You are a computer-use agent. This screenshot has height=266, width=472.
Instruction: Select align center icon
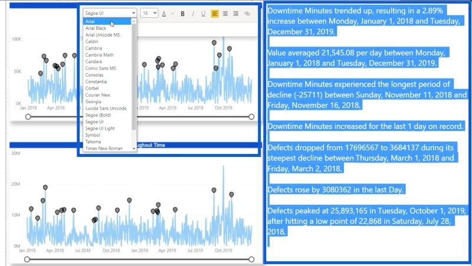pos(225,14)
